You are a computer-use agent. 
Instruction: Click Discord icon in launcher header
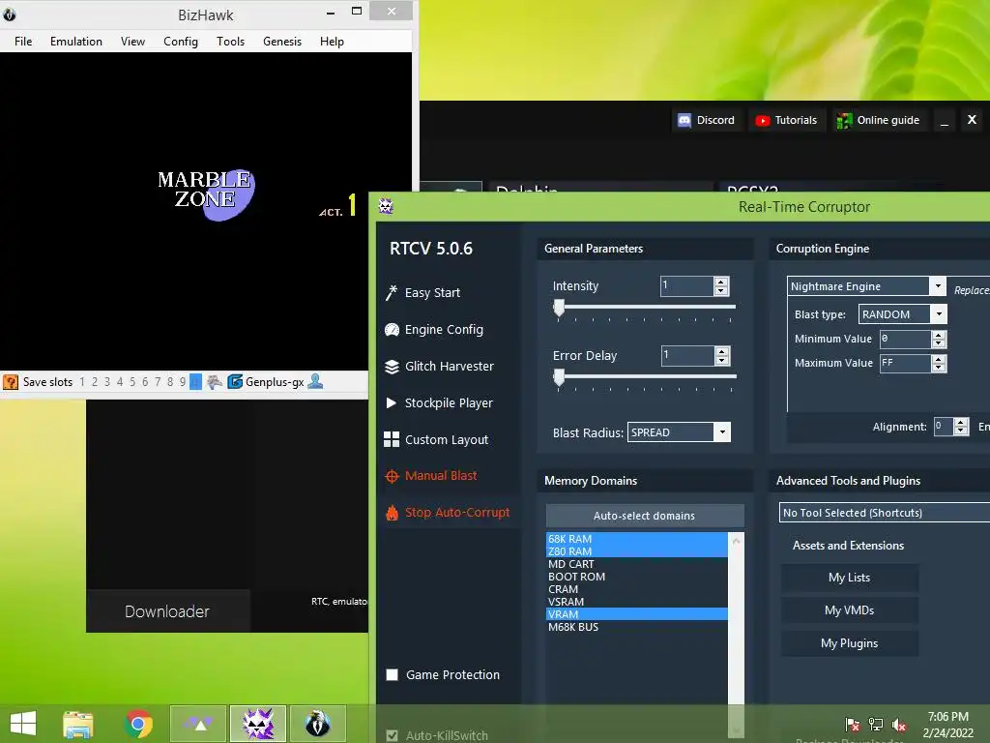coord(684,120)
